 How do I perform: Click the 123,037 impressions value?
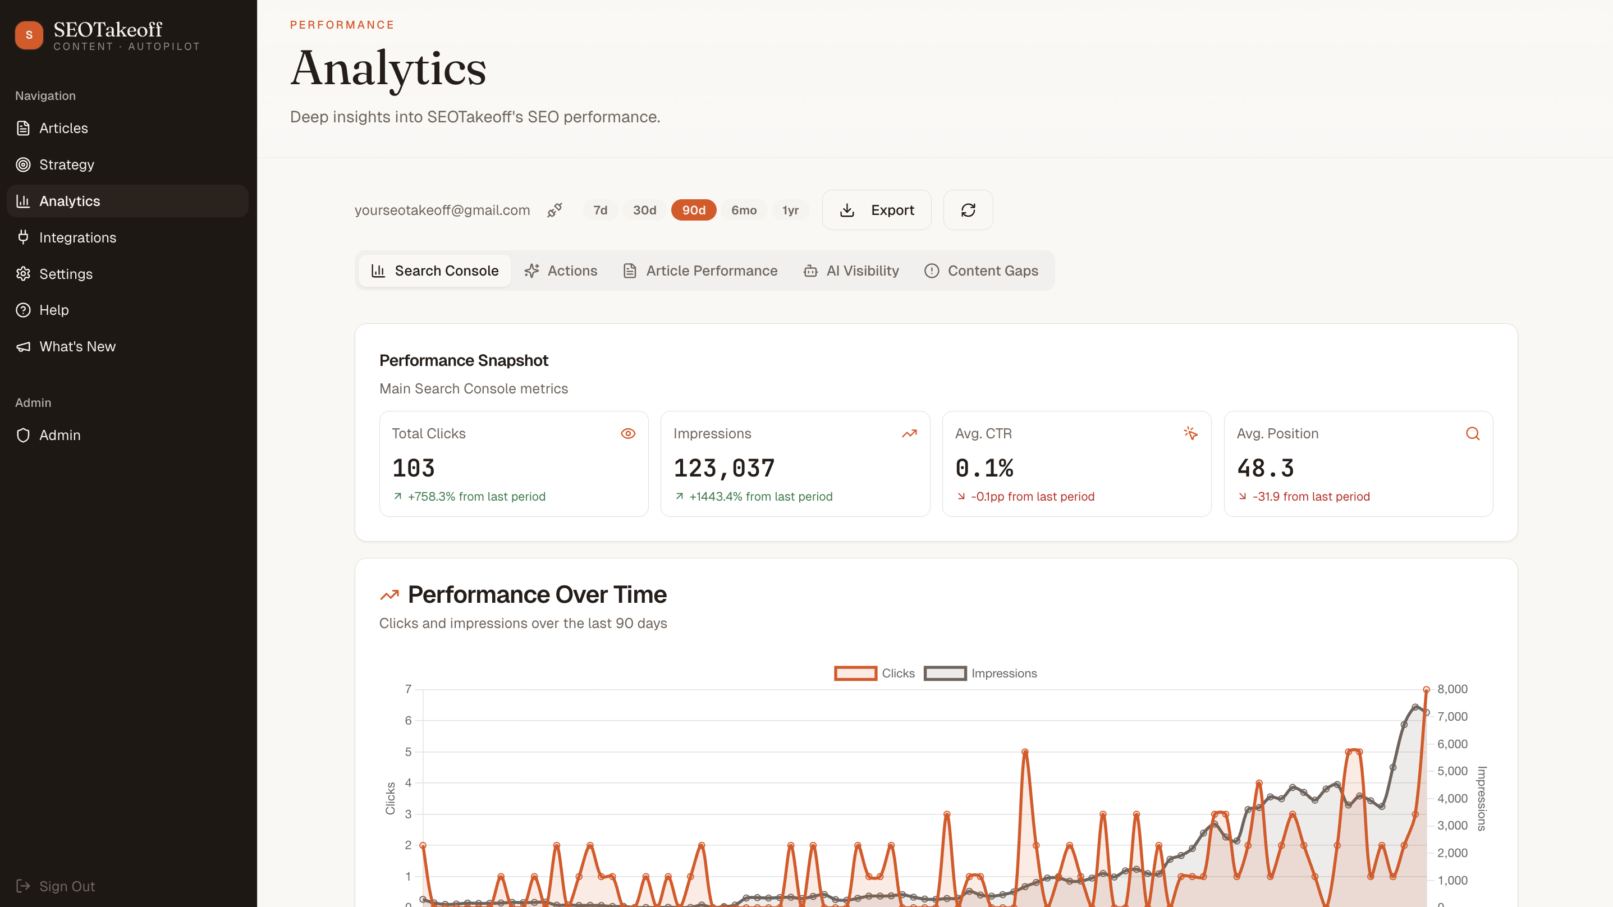pyautogui.click(x=724, y=468)
